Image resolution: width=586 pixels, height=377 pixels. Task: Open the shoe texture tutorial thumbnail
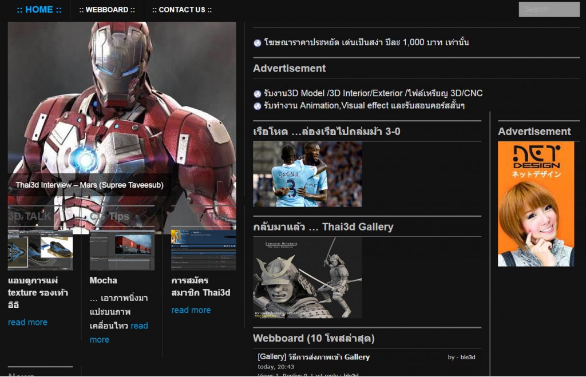click(x=41, y=250)
